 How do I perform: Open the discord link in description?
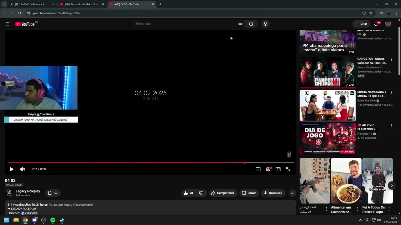tap(29, 213)
